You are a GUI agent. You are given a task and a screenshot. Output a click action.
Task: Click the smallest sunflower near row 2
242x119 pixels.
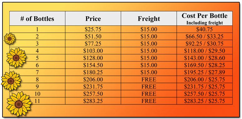click(10, 39)
